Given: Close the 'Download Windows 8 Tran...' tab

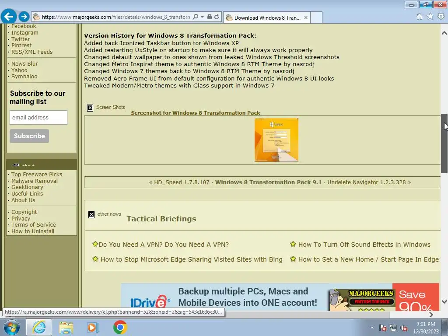Looking at the screenshot, I should [x=306, y=17].
